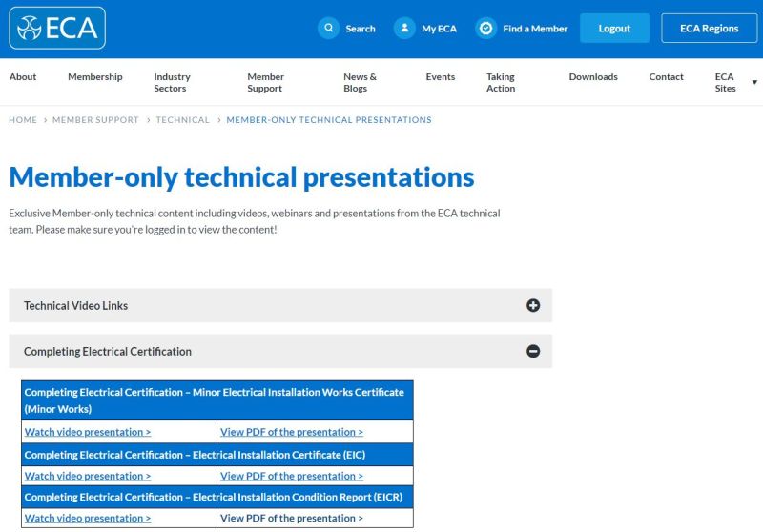The height and width of the screenshot is (532, 763).
Task: Click the My ECA label in header
Action: [x=439, y=29]
